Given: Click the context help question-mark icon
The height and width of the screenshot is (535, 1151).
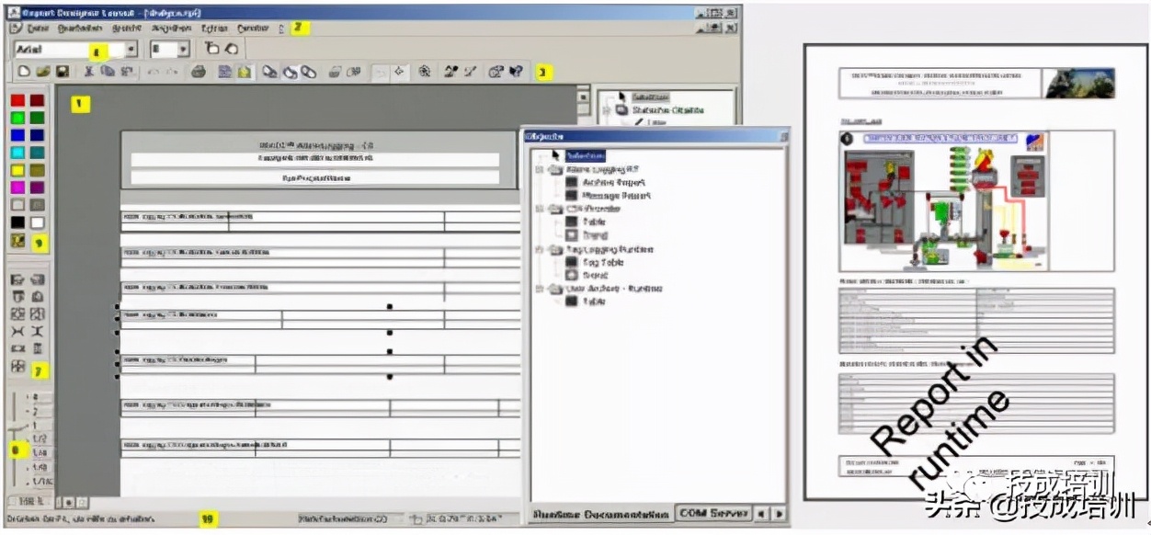Looking at the screenshot, I should (516, 72).
